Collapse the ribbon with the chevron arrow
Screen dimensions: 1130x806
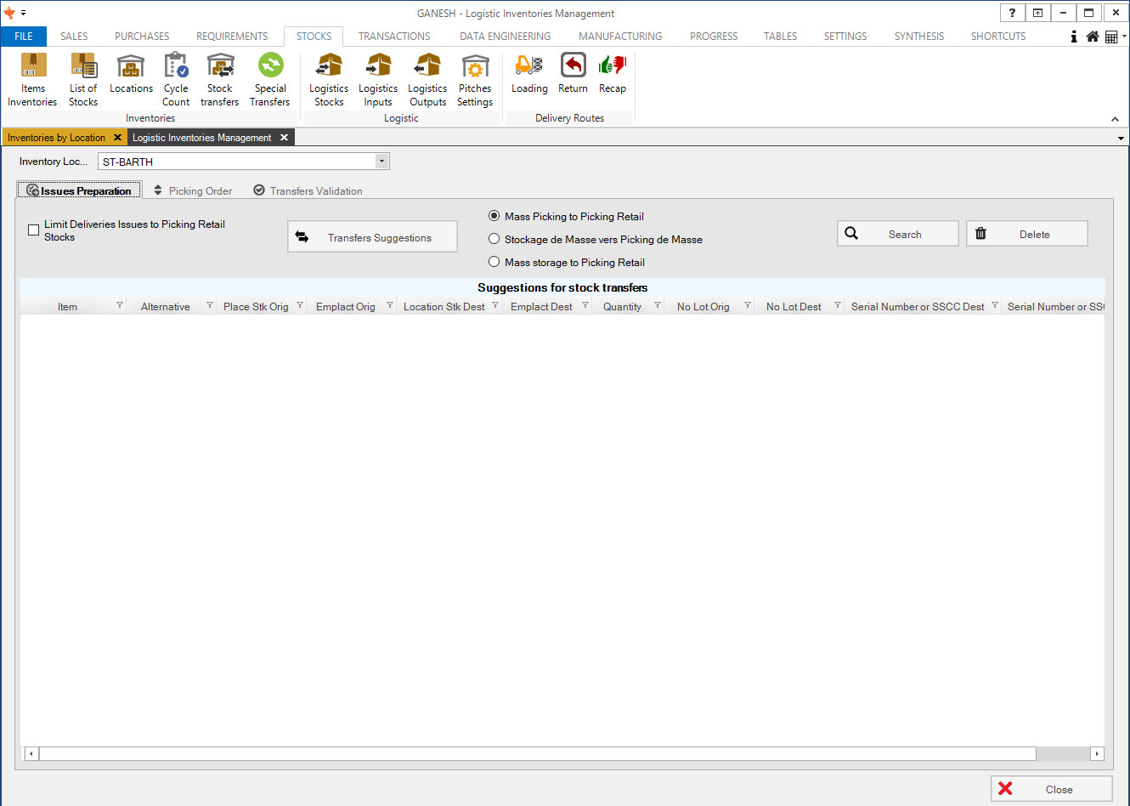click(x=1115, y=119)
